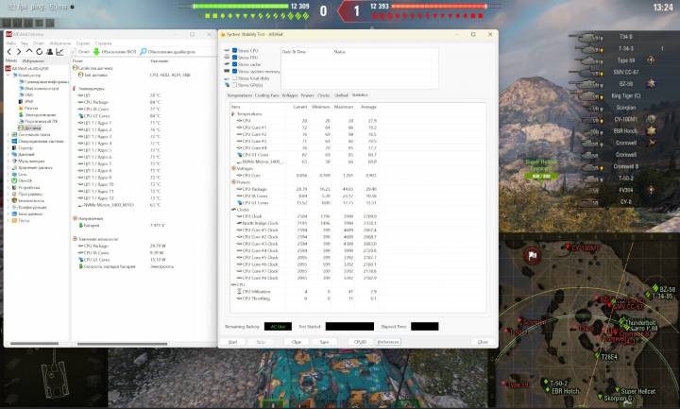Click the hourglass icon beside CPU Utilization
Screen dimensions: 680x409
tap(239, 292)
